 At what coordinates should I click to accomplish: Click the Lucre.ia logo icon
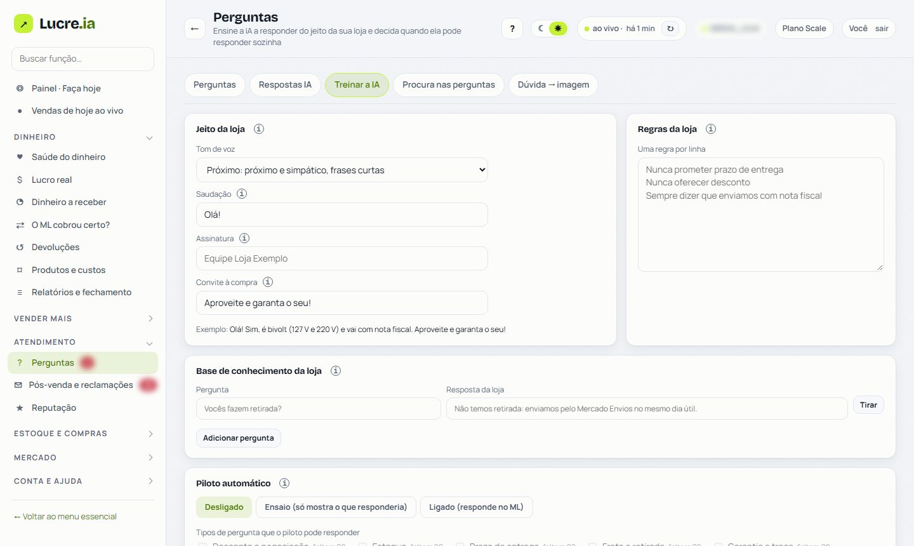(23, 23)
